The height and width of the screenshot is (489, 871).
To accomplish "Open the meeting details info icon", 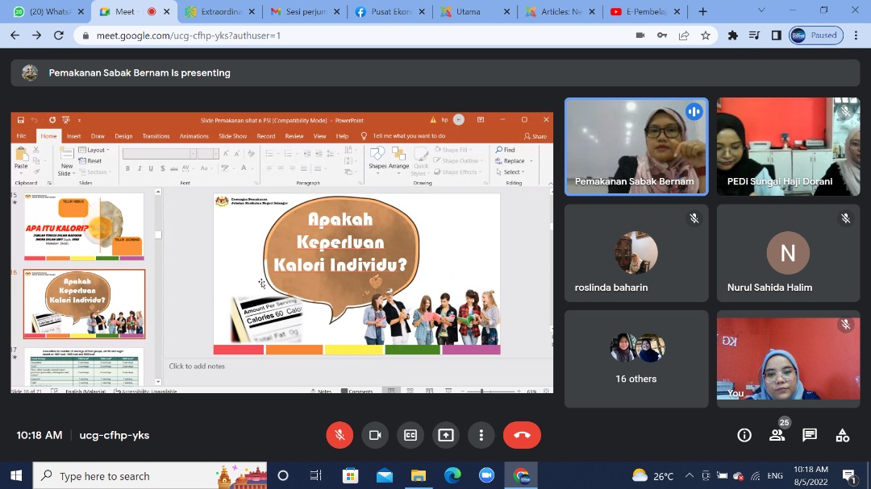I will pyautogui.click(x=744, y=435).
